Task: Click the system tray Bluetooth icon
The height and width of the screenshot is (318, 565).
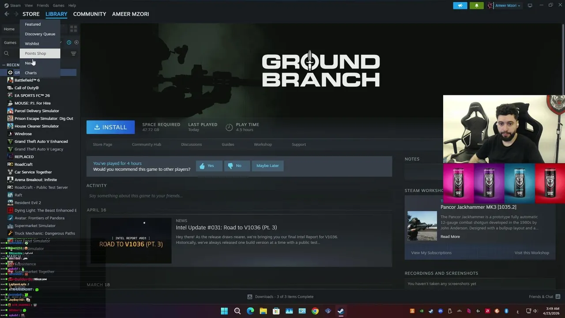Action: 506,311
